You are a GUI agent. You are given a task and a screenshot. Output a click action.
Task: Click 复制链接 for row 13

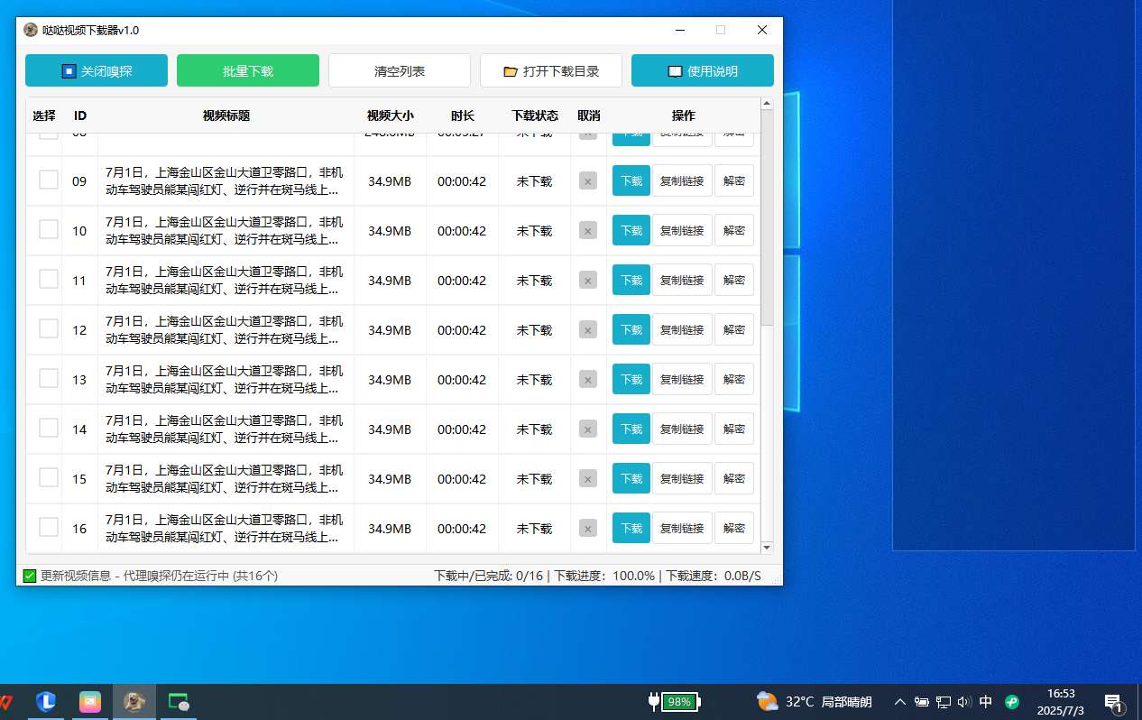[x=682, y=379]
